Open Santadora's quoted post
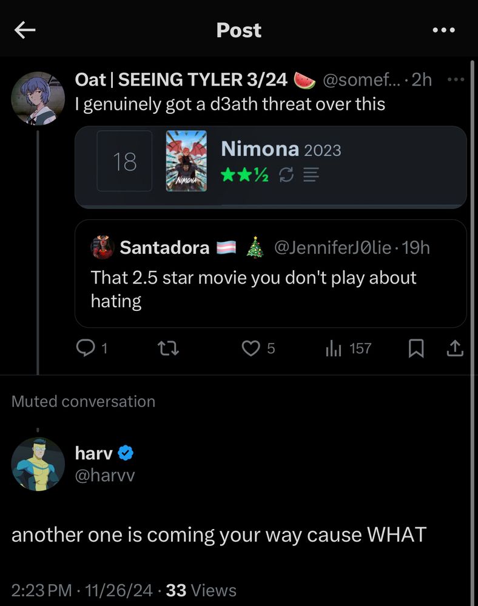Screen dimensions: 478x606 (271, 274)
